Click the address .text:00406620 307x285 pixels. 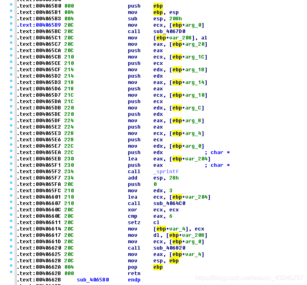39,248
